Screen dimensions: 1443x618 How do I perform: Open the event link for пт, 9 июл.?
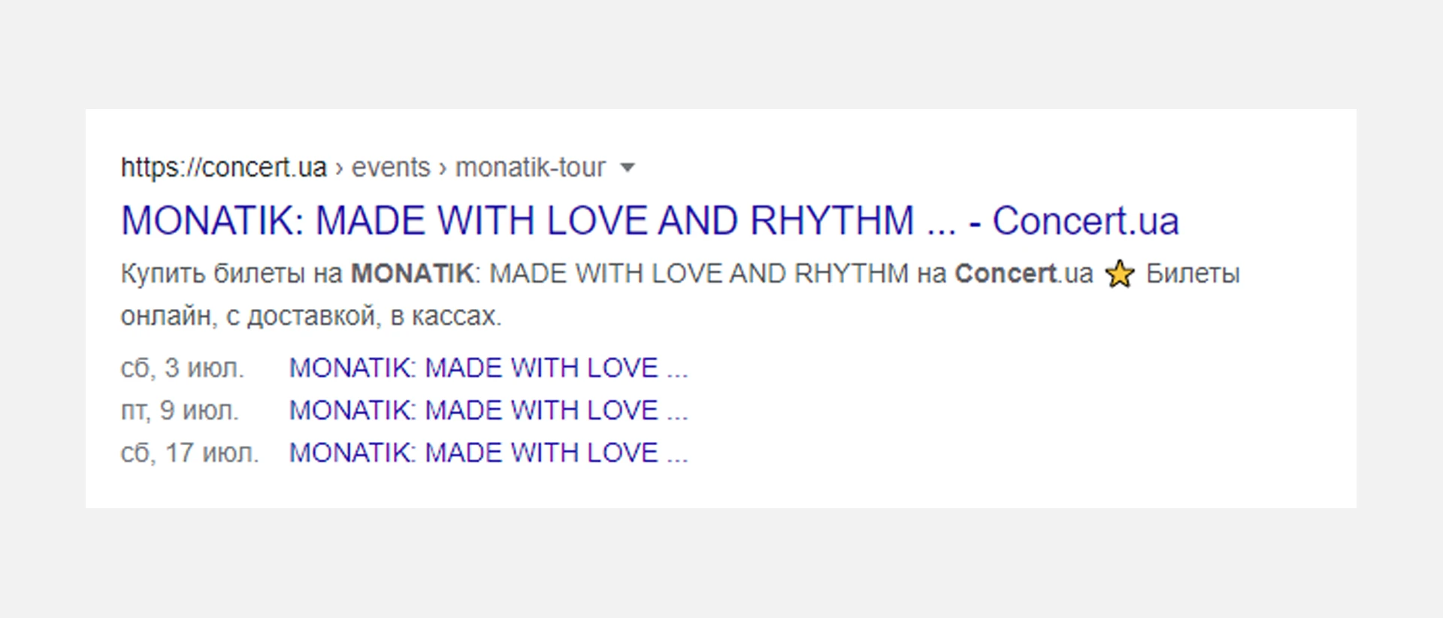coord(488,410)
